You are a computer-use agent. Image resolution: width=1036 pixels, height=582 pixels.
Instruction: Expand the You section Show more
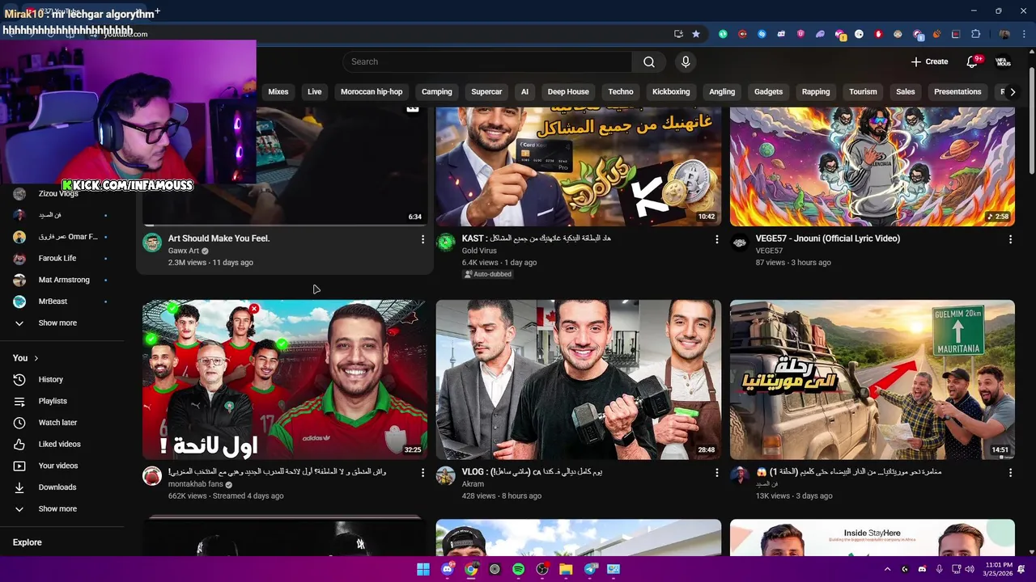click(62, 508)
